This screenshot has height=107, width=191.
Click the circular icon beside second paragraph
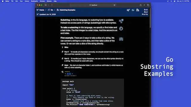point(121,29)
